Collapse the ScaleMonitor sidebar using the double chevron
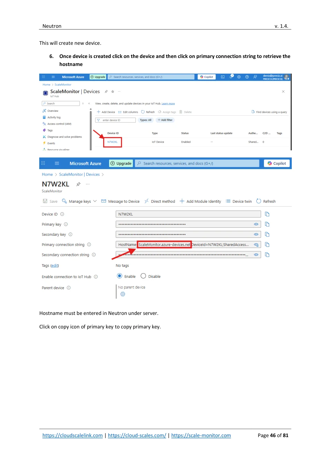The height and width of the screenshot is (468, 331). (x=89, y=103)
